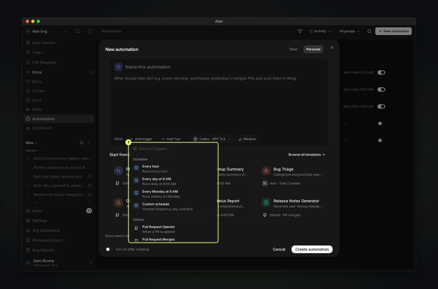Click Cancel in the dialog
Screen dimensions: 438x289
tap(279, 249)
